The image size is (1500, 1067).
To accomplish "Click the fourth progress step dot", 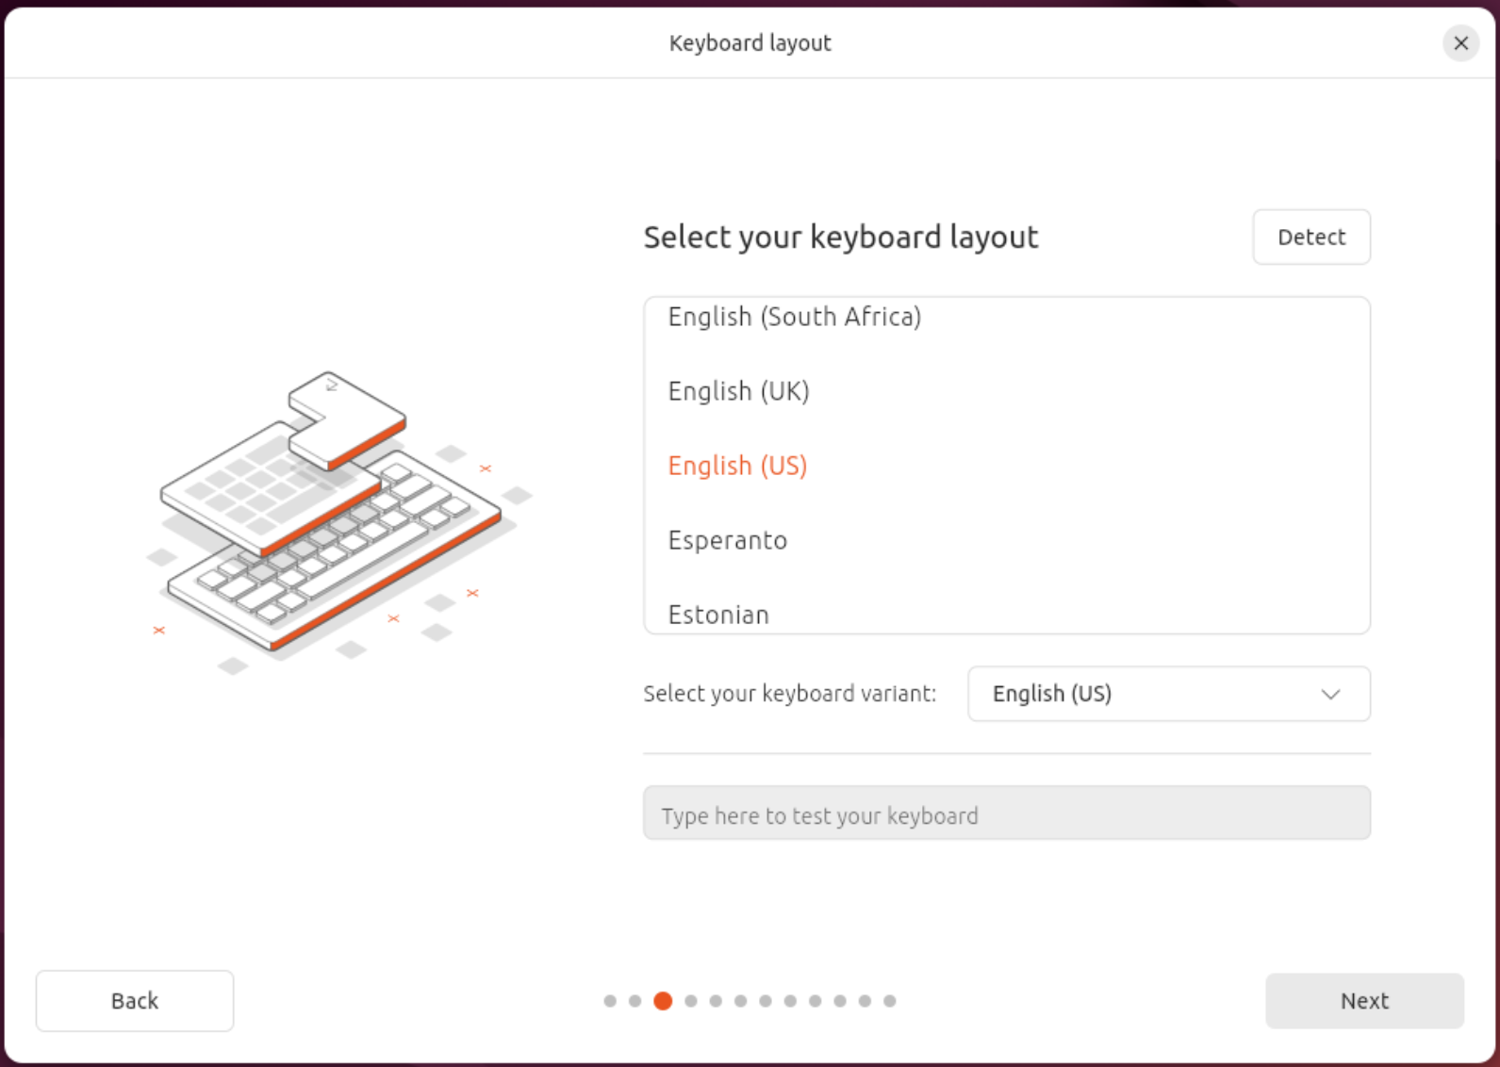I will [691, 1001].
